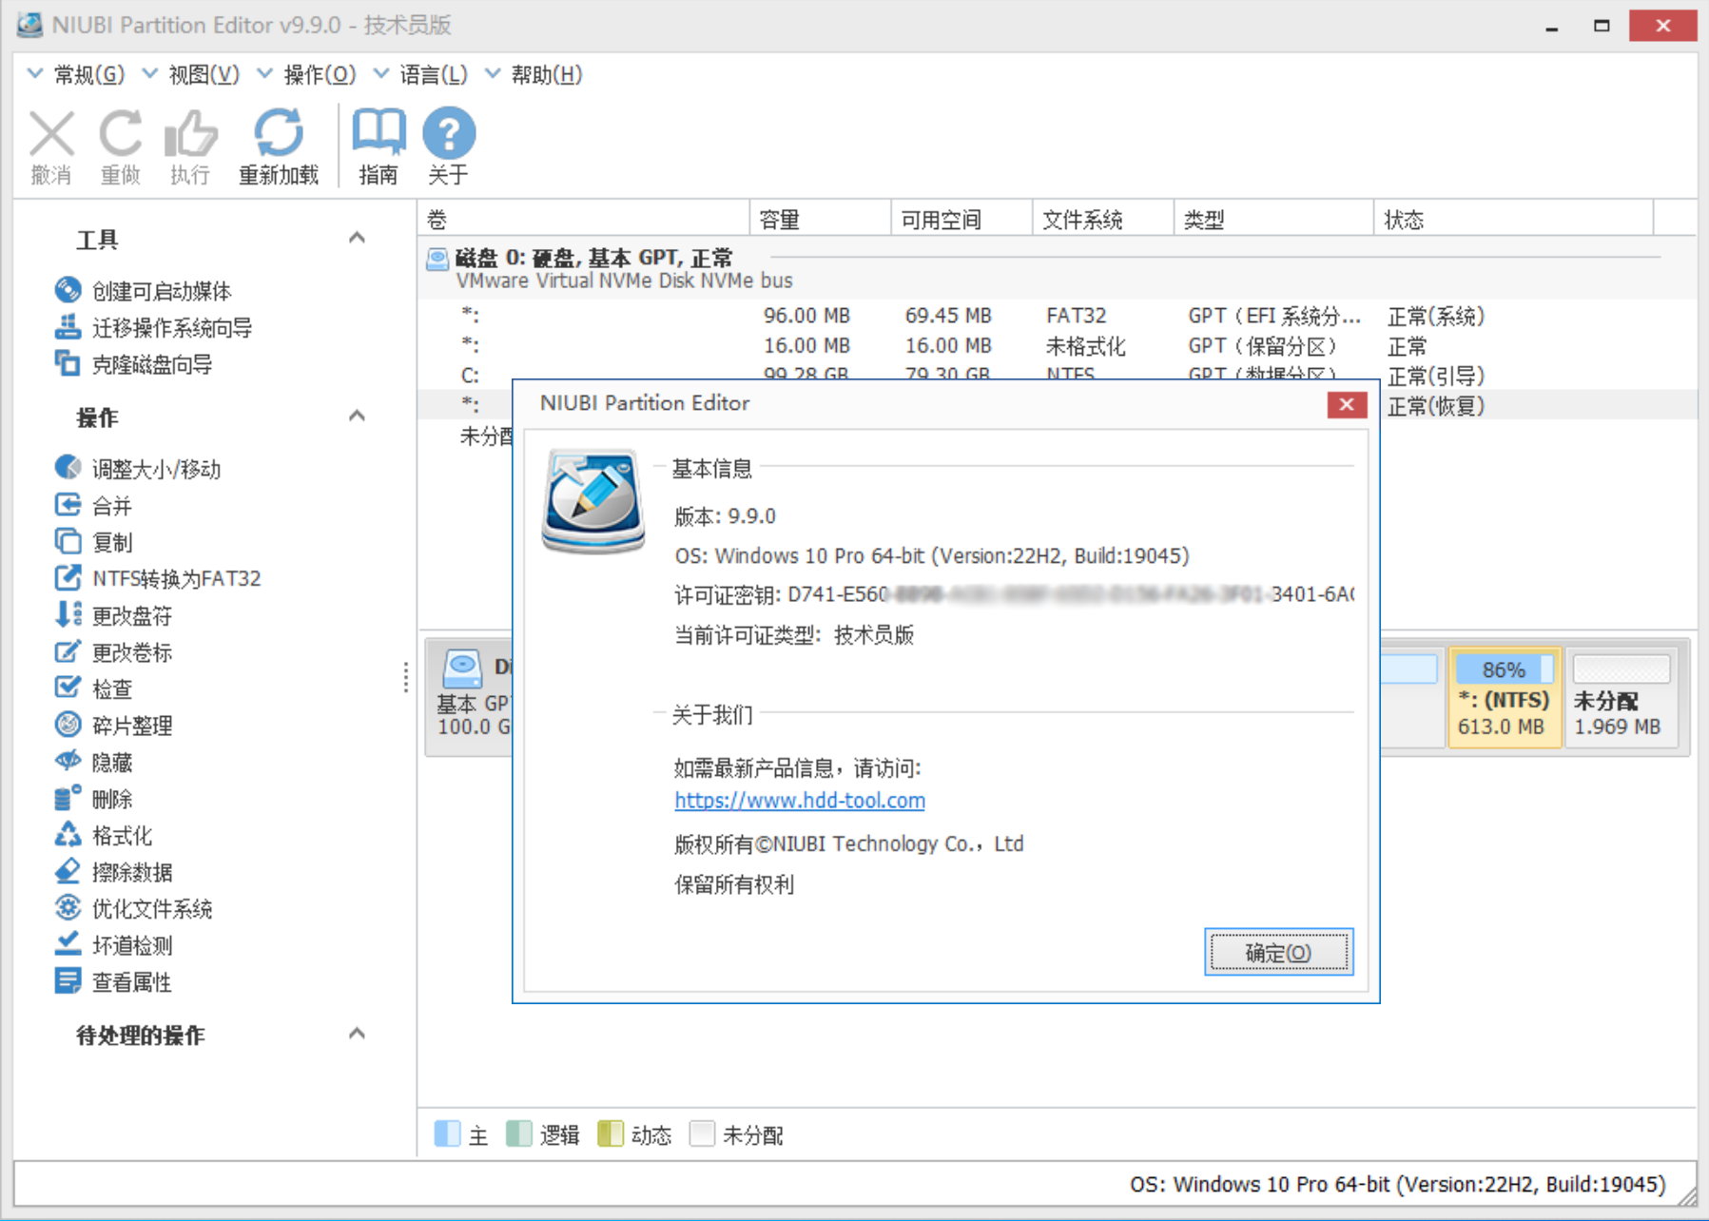Click the 确定(O) button in dialog
This screenshot has height=1221, width=1709.
click(x=1278, y=952)
